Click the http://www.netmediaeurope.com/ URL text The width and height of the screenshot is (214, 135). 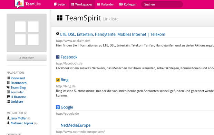(80, 132)
